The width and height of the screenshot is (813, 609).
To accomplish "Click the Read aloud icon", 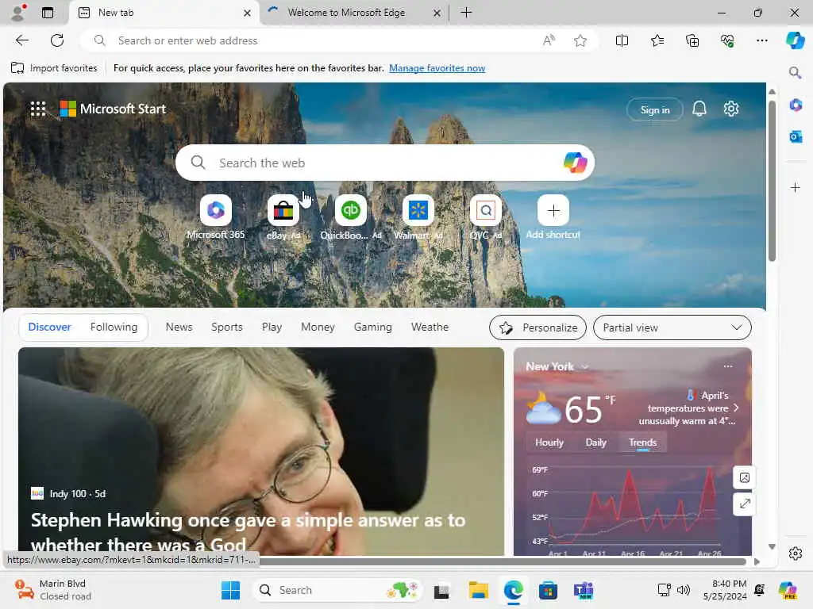I will click(549, 40).
